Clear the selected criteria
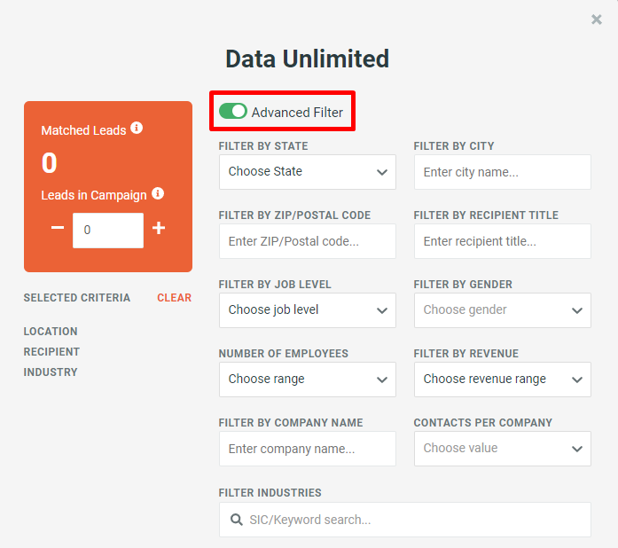The image size is (618, 548). [x=174, y=298]
